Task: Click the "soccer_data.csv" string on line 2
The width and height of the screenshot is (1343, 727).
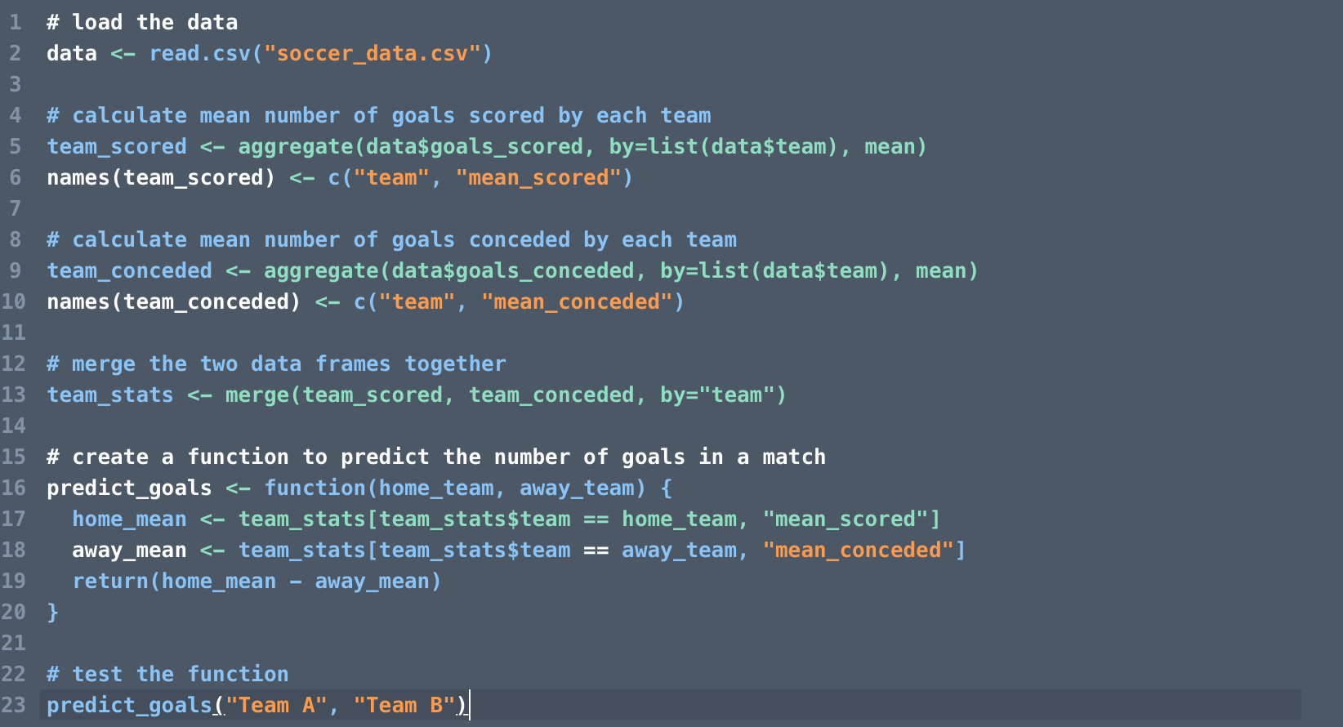Action: tap(372, 53)
